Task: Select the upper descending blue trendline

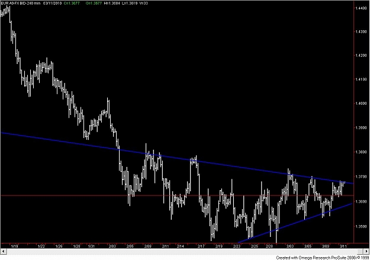Action: [x=177, y=158]
